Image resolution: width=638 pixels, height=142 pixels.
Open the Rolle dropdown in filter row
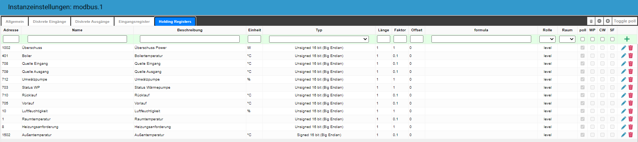tap(547, 39)
